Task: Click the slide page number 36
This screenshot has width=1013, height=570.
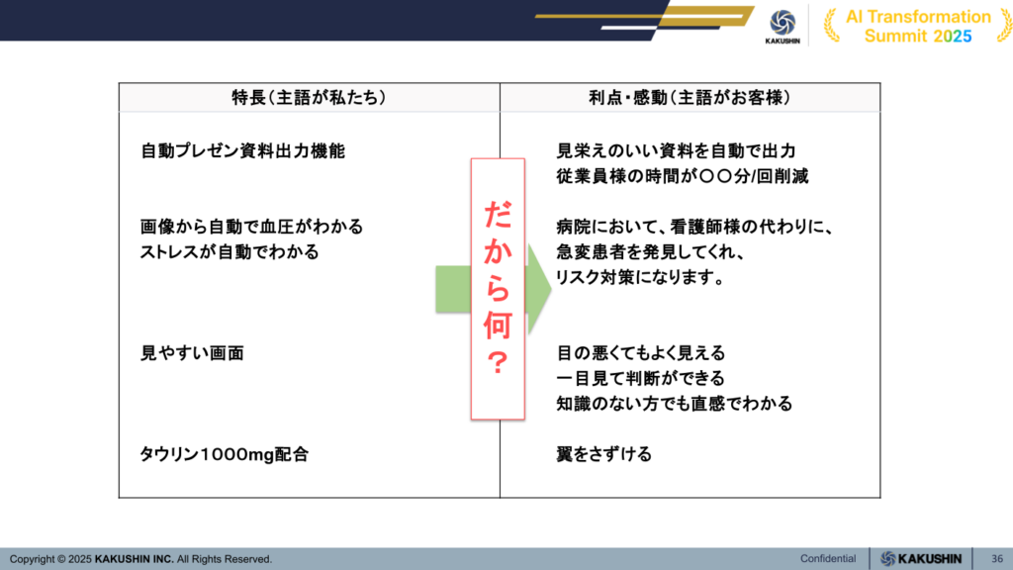Action: tap(996, 559)
